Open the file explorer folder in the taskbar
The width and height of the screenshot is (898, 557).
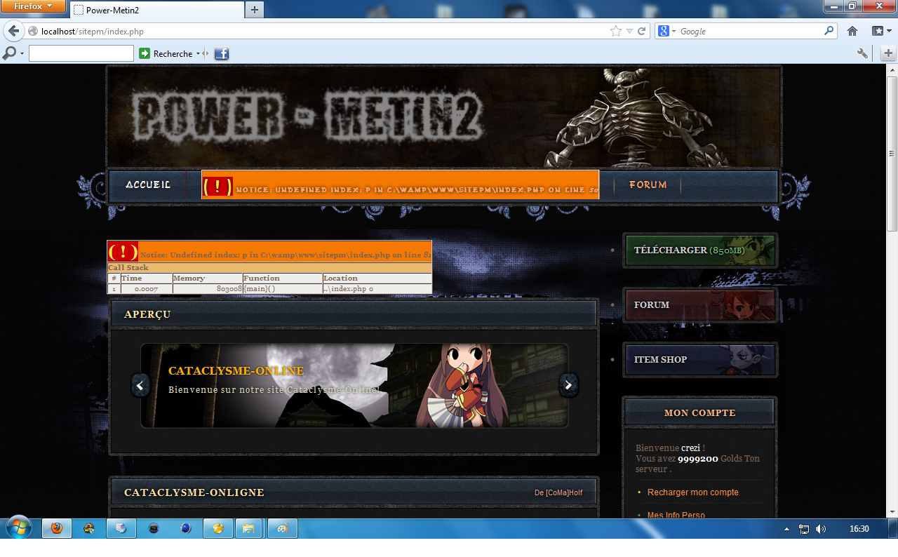point(249,528)
